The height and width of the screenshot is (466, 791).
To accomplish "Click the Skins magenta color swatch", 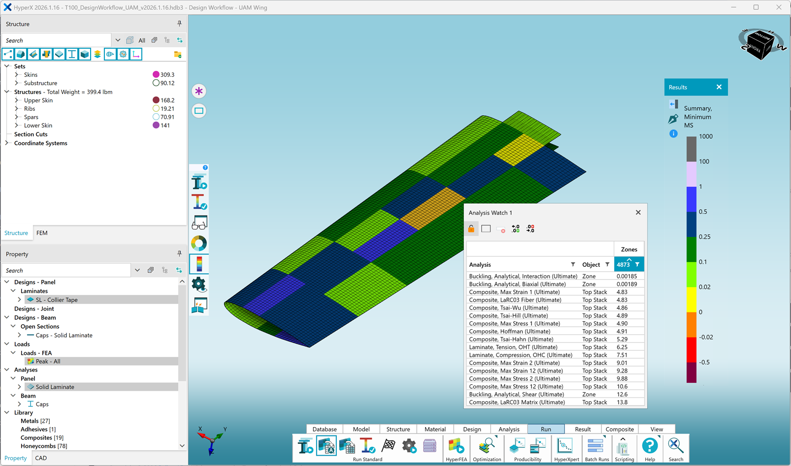I will tap(156, 75).
